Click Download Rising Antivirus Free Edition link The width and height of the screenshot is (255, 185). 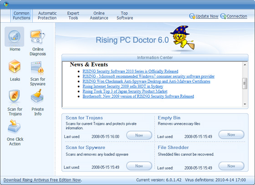43,180
